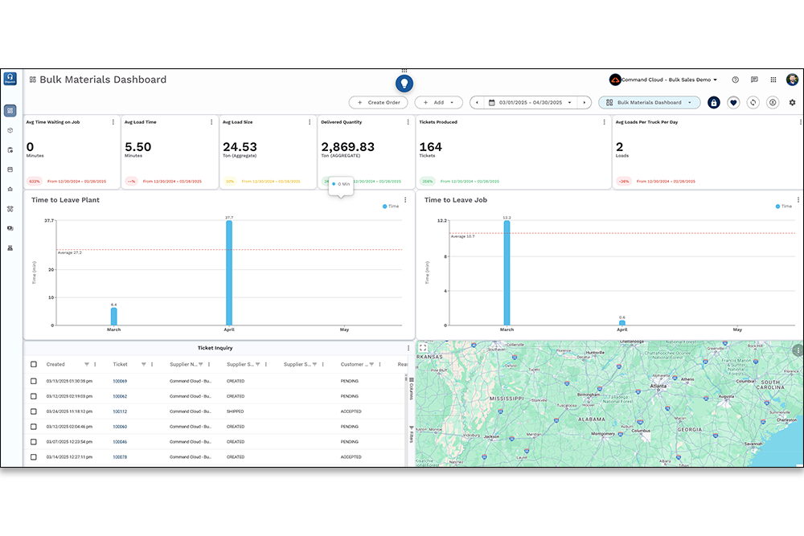The width and height of the screenshot is (804, 536).
Task: Open the apps grid icon
Action: click(773, 80)
